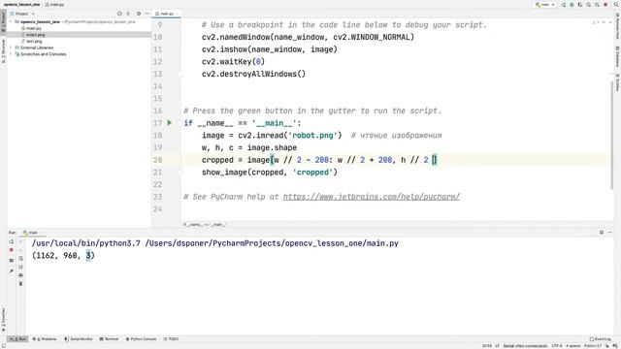This screenshot has height=349, width=621.
Task: Hide the Run tool window
Action: tap(610, 233)
